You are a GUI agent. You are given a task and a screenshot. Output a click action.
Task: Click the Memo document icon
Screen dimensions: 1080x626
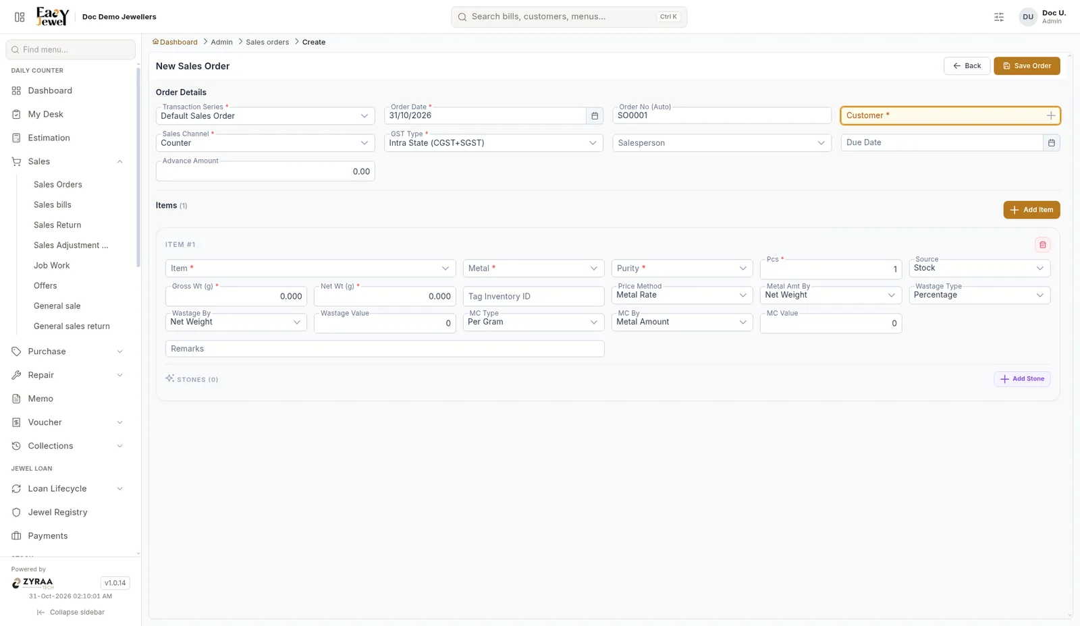pos(16,399)
